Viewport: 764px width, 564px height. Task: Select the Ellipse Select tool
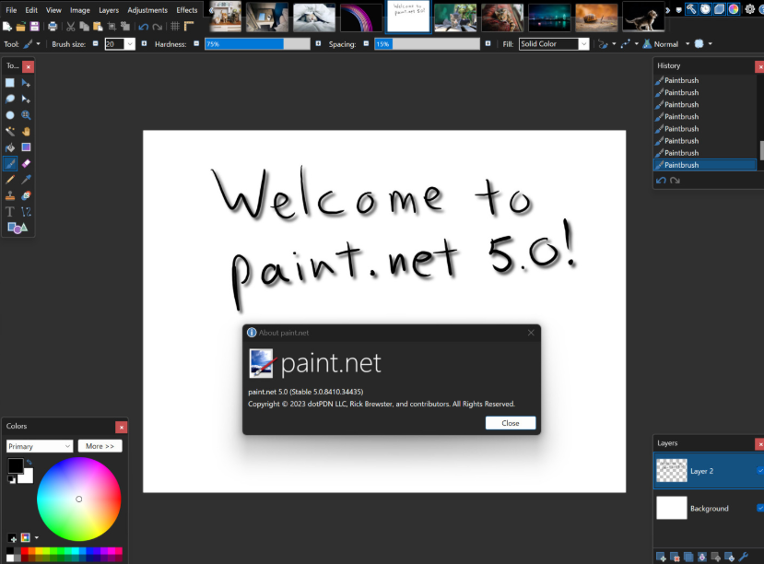(x=10, y=115)
